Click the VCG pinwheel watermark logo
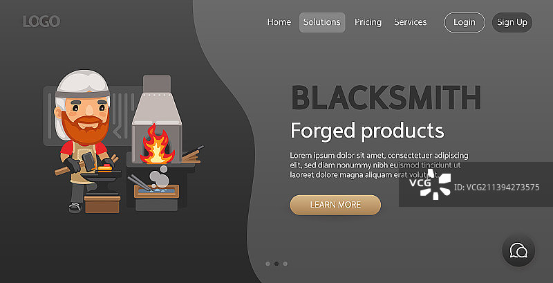Screen dimensions: 553x283 click(x=435, y=184)
